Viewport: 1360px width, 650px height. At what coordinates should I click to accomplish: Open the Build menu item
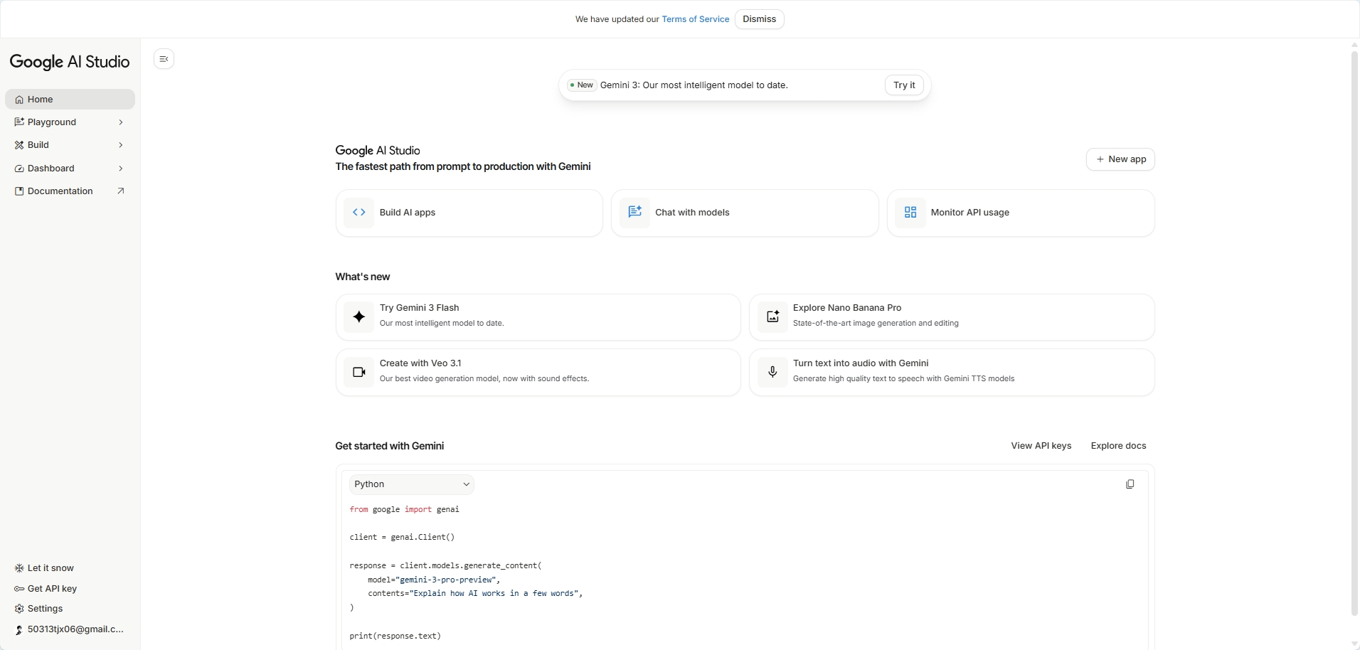click(x=70, y=145)
